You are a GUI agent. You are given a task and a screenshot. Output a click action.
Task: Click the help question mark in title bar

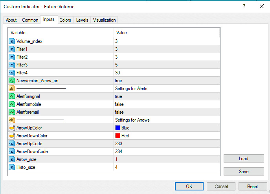244,7
